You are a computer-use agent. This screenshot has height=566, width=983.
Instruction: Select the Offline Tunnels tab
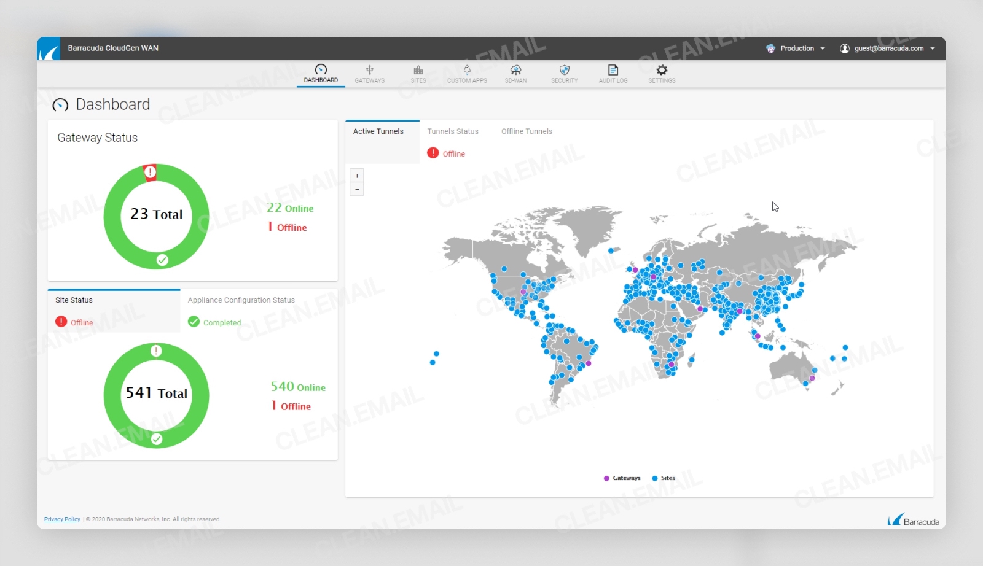coord(527,131)
